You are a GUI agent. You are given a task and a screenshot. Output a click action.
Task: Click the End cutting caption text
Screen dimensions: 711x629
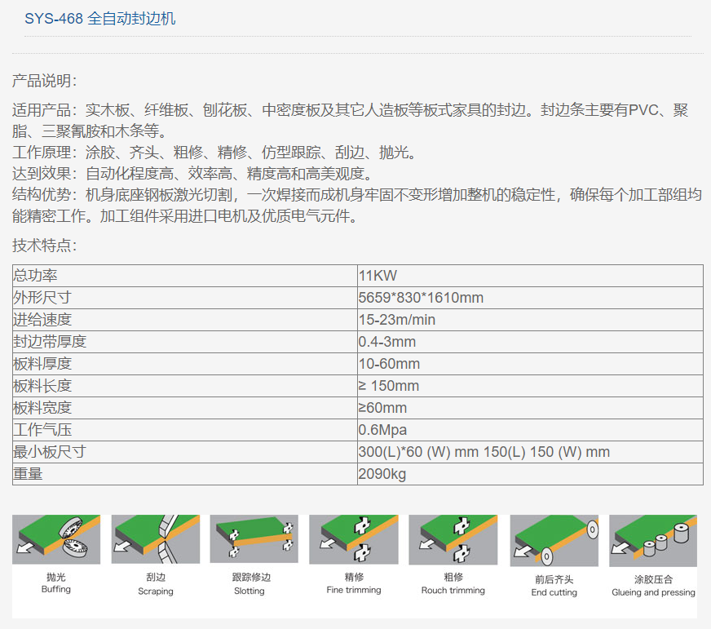(554, 592)
